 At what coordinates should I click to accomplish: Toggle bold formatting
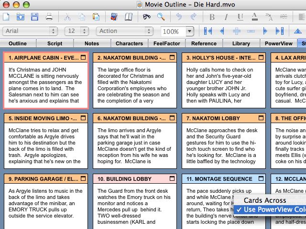click(x=212, y=17)
